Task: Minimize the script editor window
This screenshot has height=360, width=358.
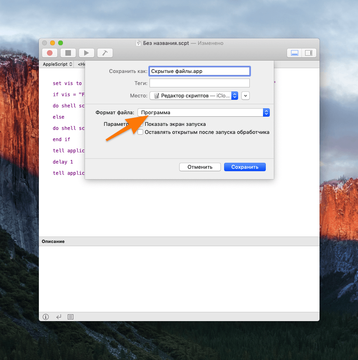Action: [53, 43]
